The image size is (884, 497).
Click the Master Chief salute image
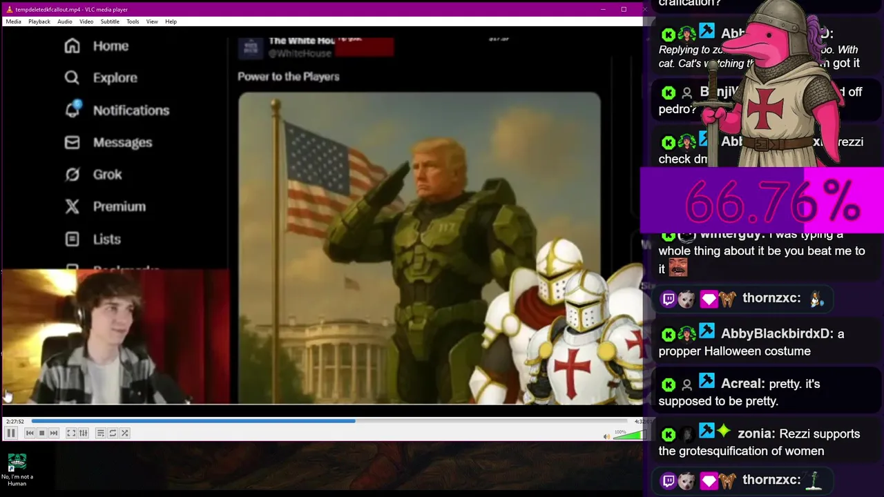pos(419,248)
